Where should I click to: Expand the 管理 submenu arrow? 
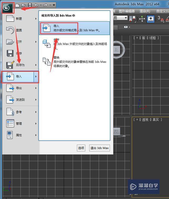pos(36,124)
